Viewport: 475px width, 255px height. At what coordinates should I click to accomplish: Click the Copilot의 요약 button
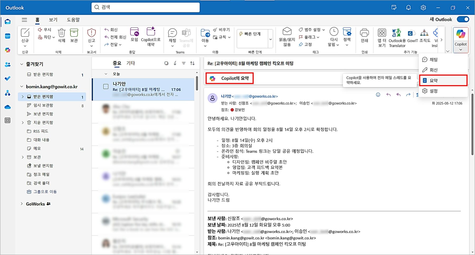(x=229, y=78)
